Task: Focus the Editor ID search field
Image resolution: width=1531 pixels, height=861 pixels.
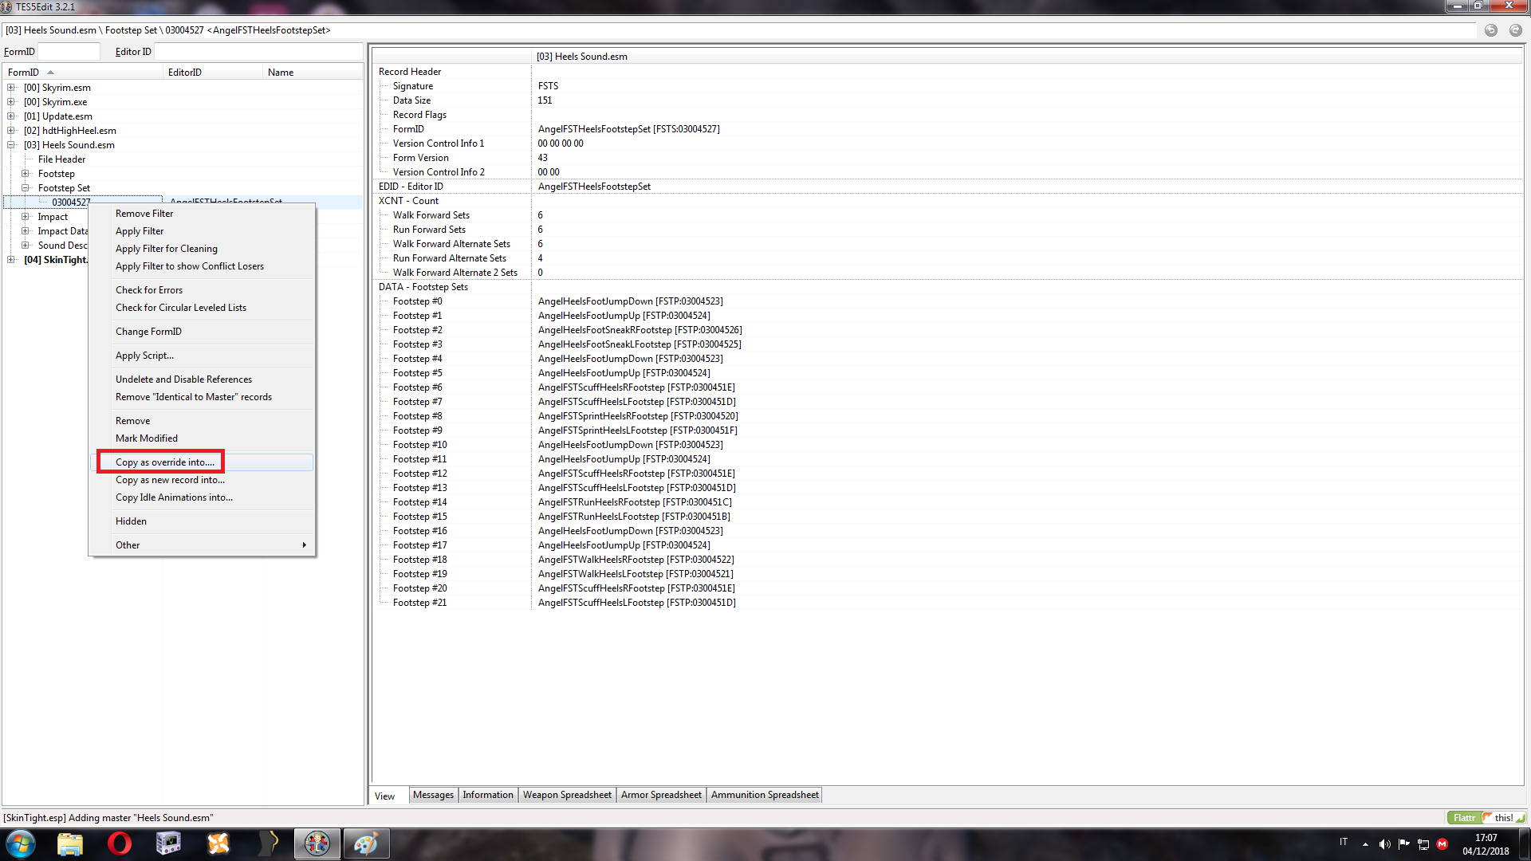Action: click(257, 52)
